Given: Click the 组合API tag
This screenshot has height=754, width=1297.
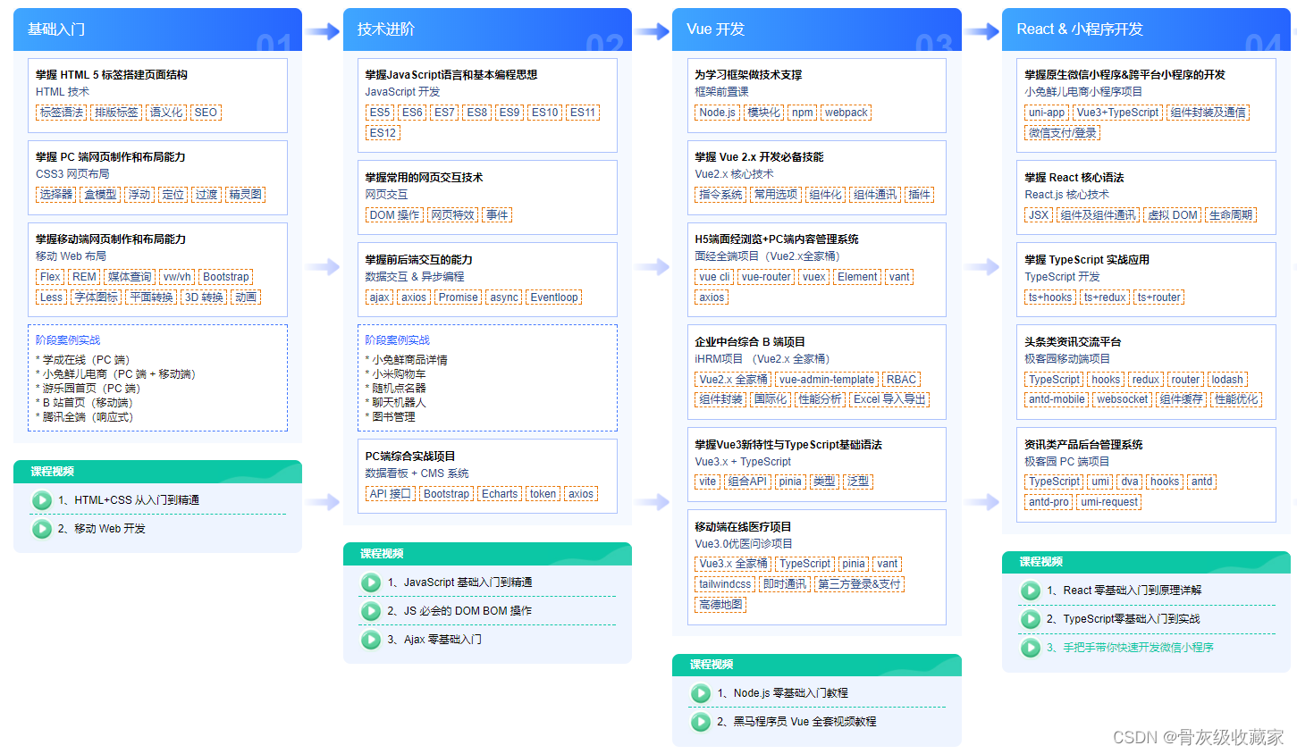Looking at the screenshot, I should (x=747, y=482).
